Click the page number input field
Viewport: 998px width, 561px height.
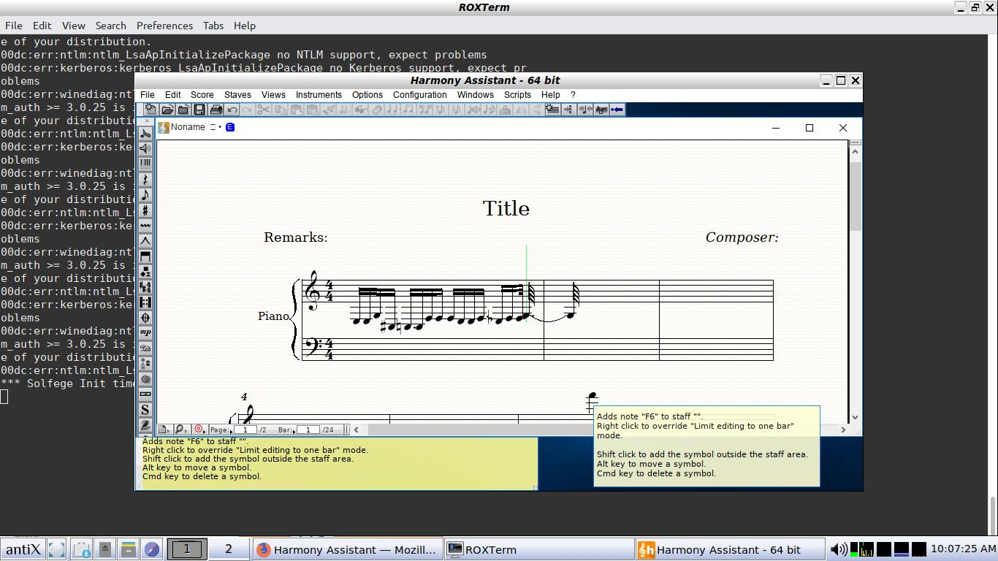(245, 430)
